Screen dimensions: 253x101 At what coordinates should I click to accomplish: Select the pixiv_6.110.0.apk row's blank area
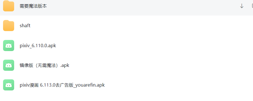click(153, 46)
